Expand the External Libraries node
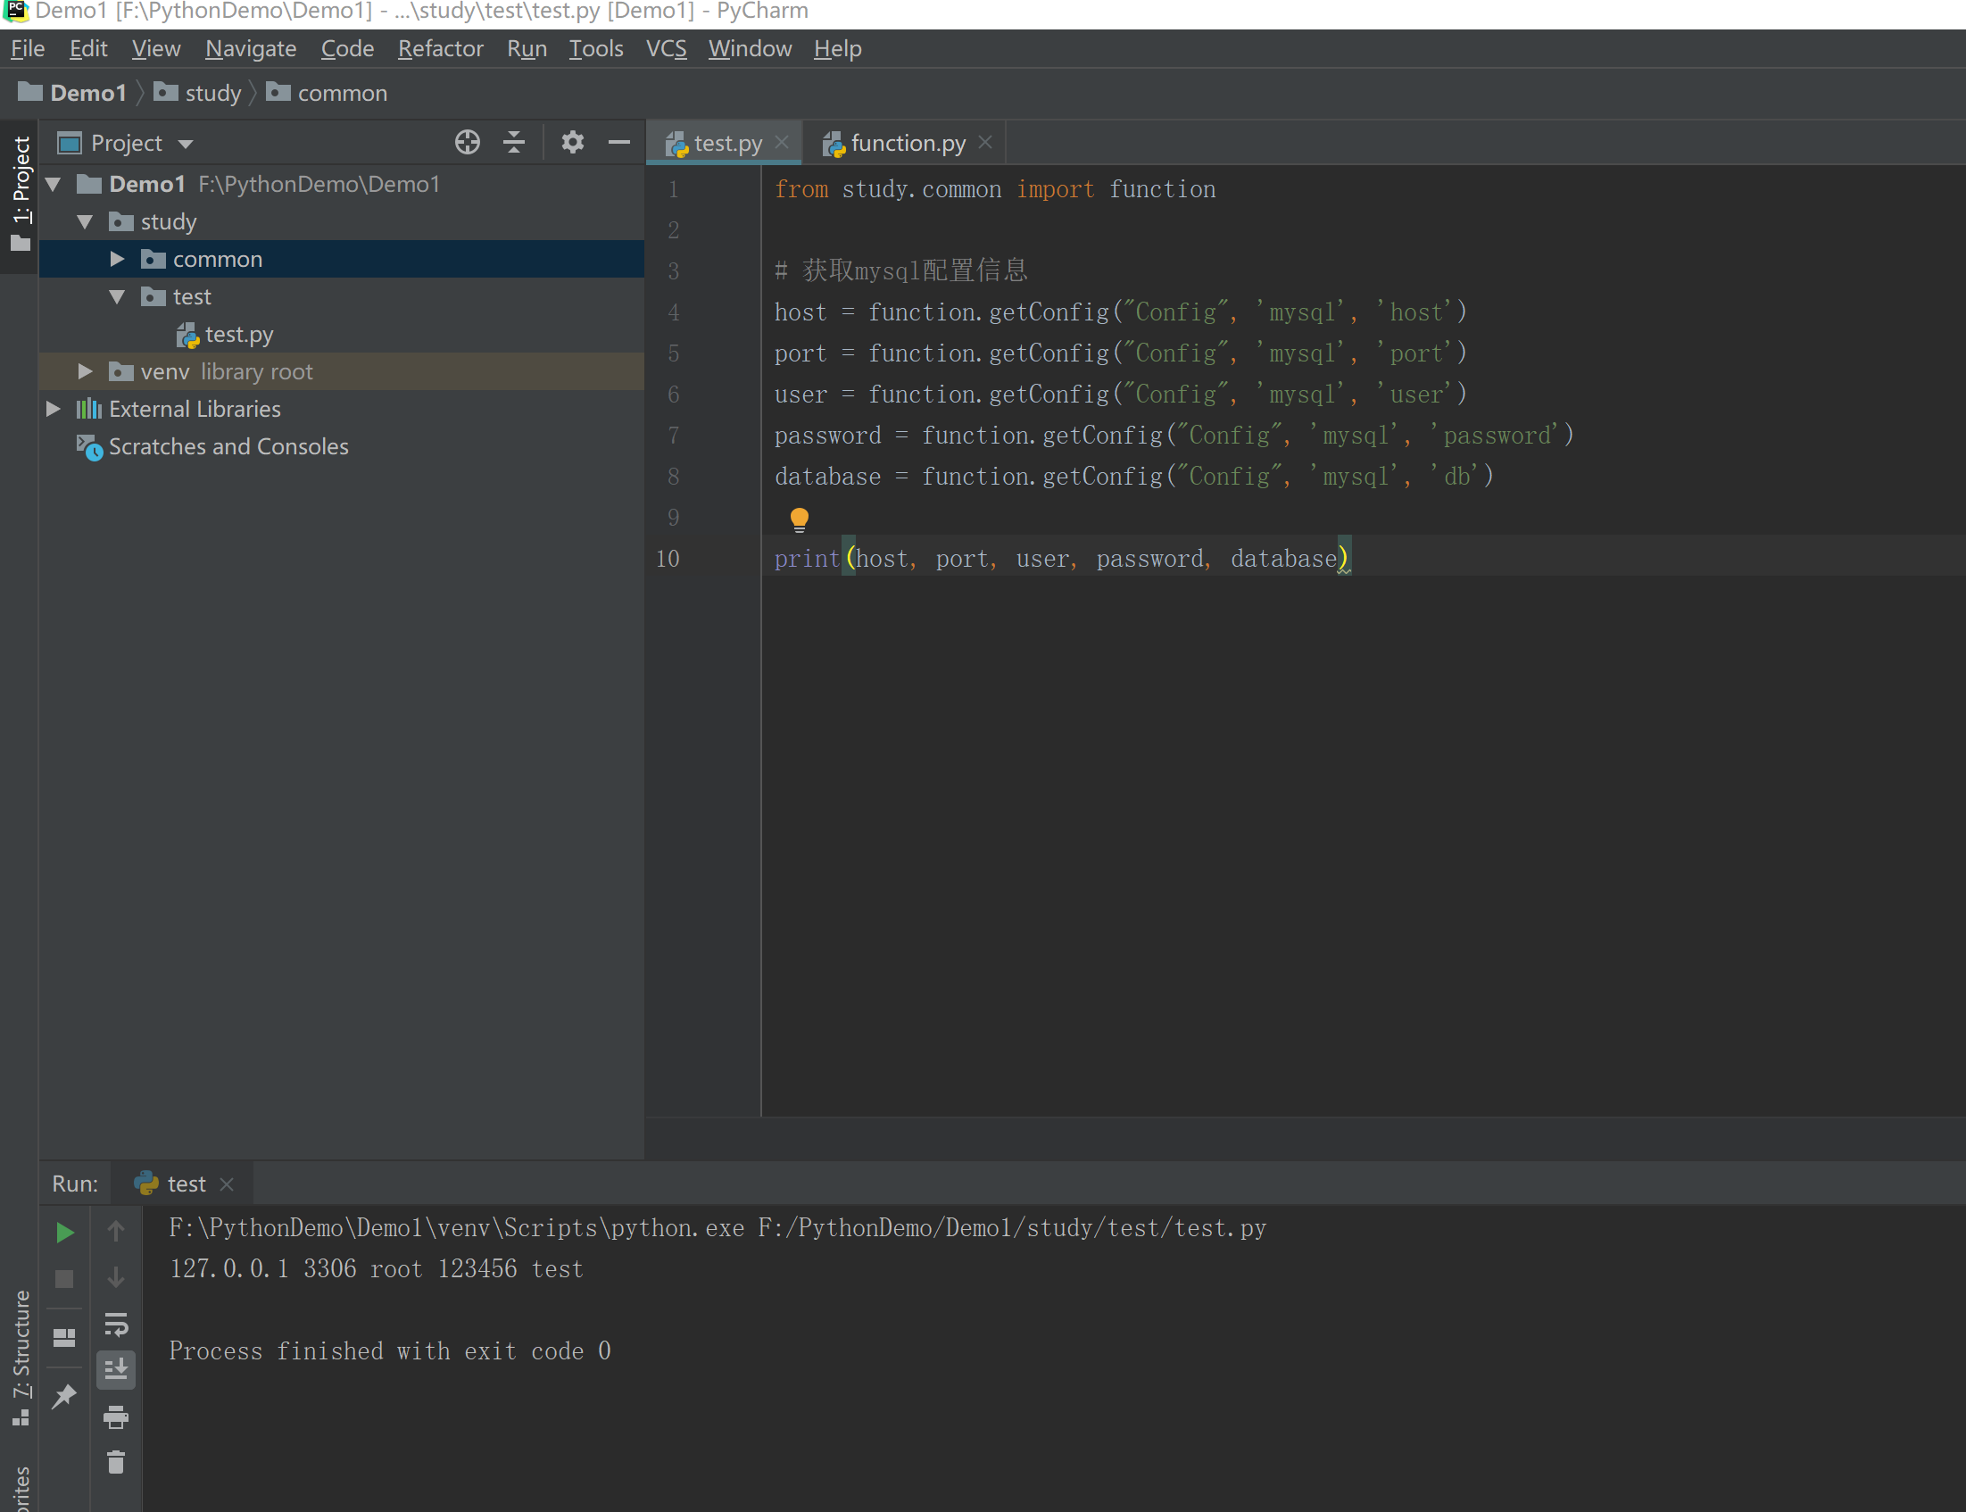This screenshot has width=1966, height=1512. click(53, 409)
